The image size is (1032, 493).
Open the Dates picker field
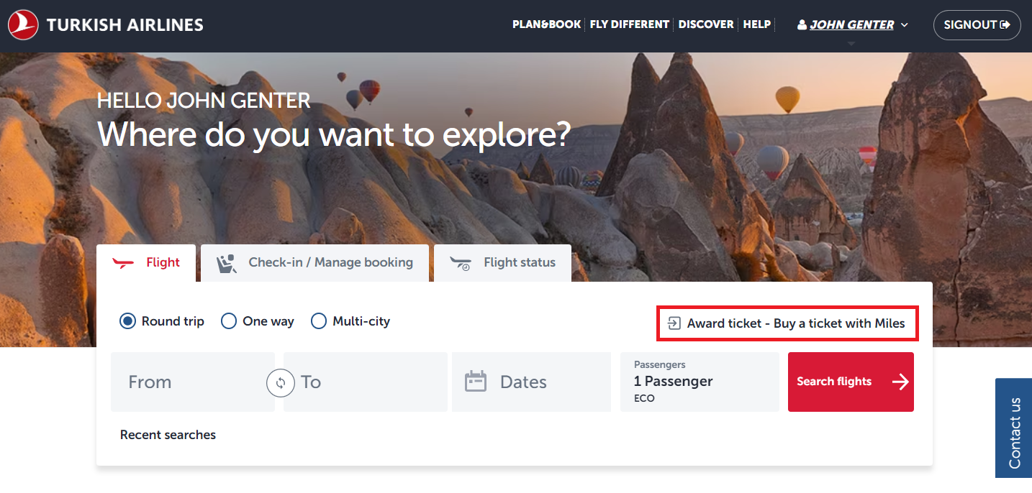point(531,382)
